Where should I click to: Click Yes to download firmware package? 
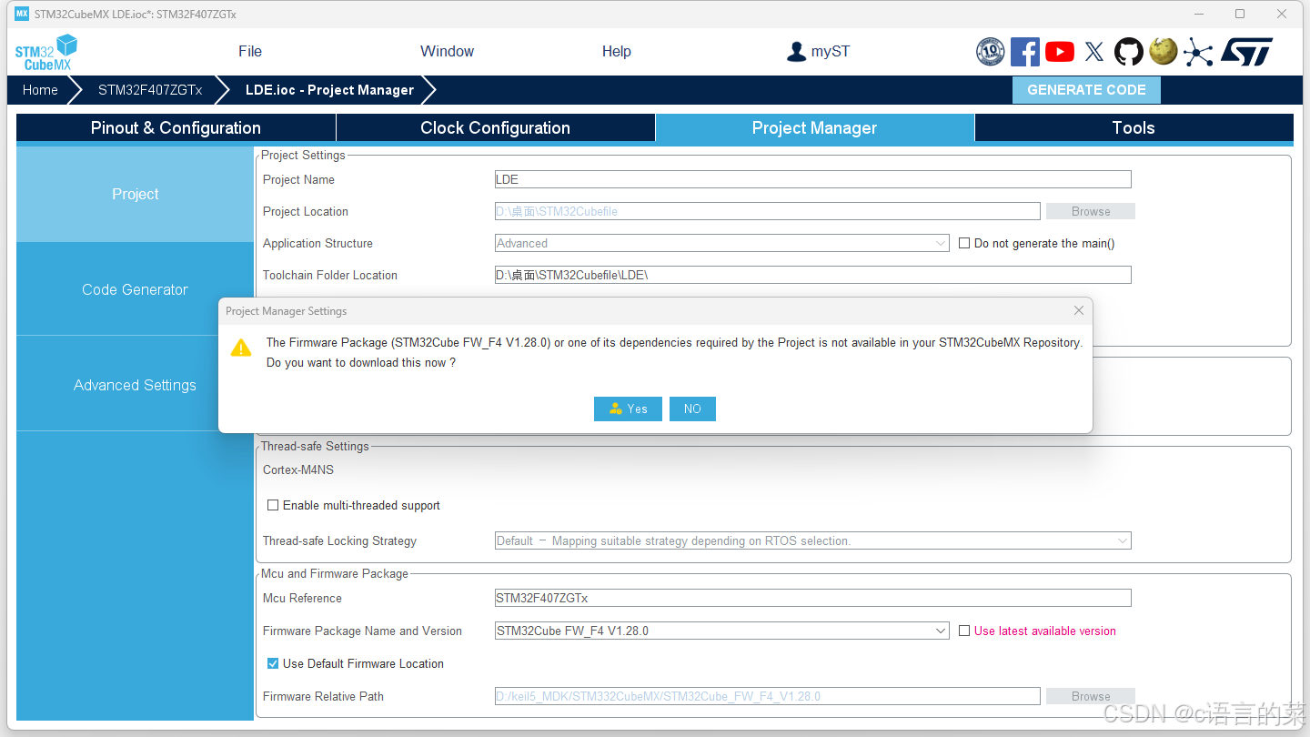(x=628, y=409)
